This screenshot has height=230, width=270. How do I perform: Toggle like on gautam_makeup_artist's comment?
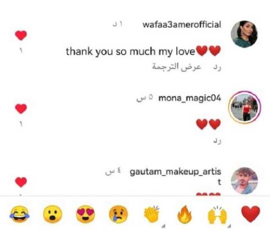[21, 182]
